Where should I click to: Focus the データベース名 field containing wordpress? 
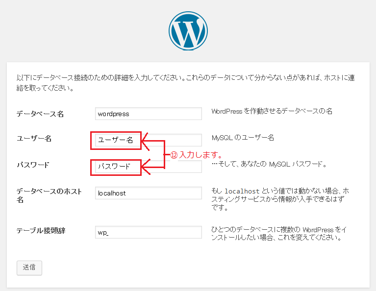coord(149,114)
